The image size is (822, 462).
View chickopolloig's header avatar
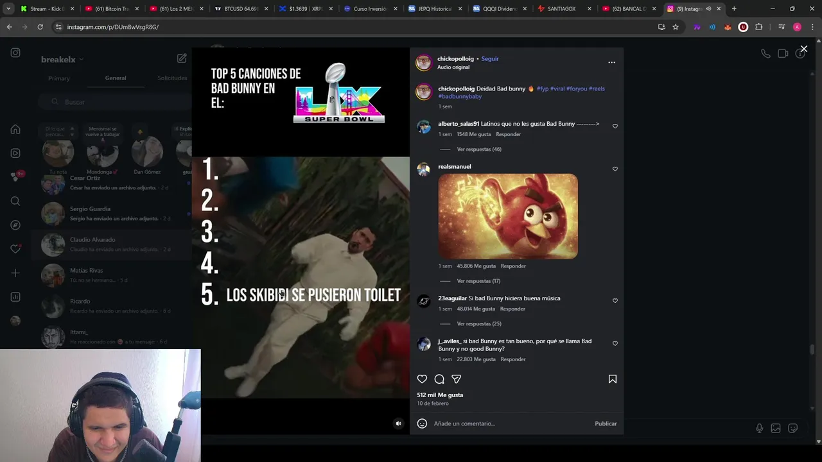tap(424, 62)
